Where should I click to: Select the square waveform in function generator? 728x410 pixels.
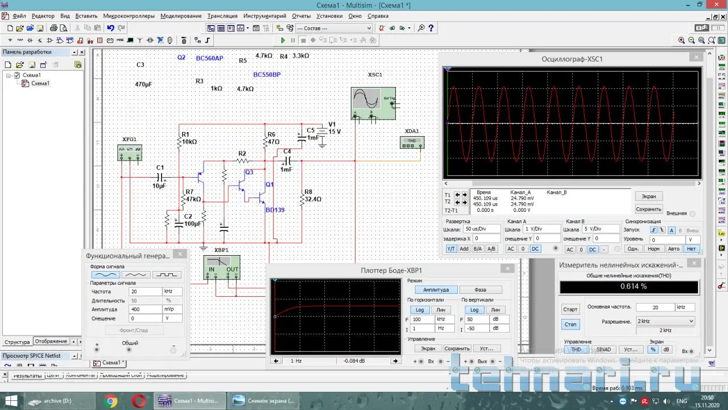[x=167, y=275]
